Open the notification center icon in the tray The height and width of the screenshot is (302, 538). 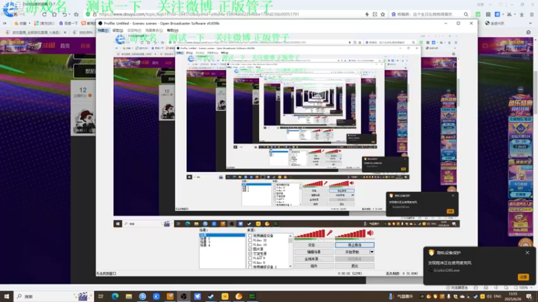(529, 296)
